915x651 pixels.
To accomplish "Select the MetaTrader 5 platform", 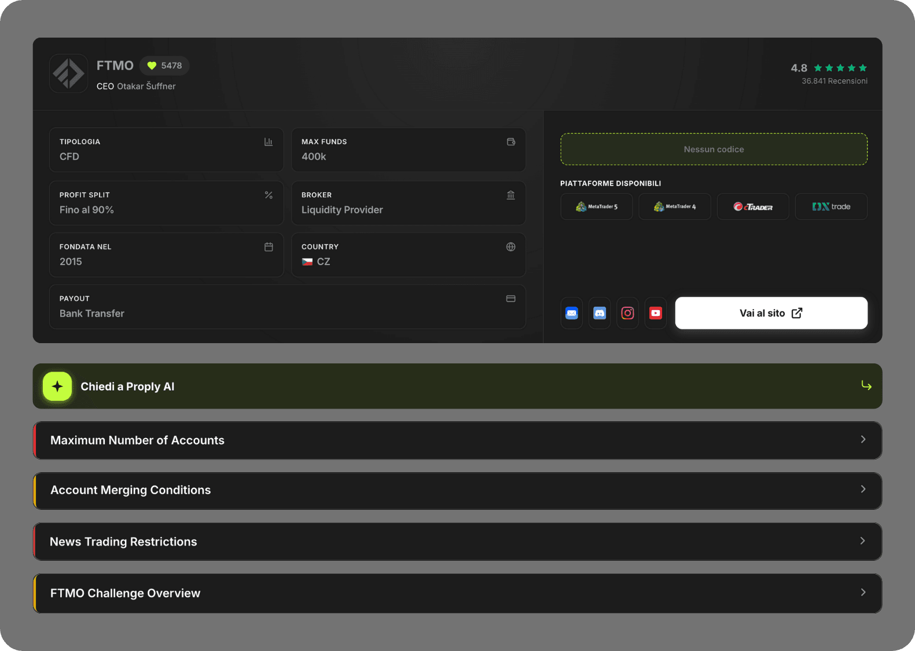I will (597, 207).
